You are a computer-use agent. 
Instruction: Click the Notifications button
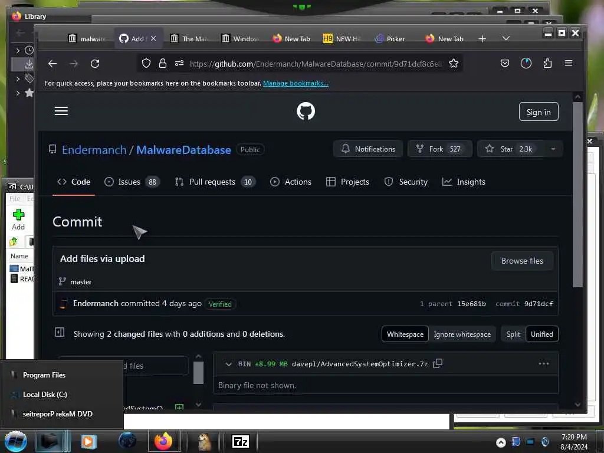tap(368, 149)
